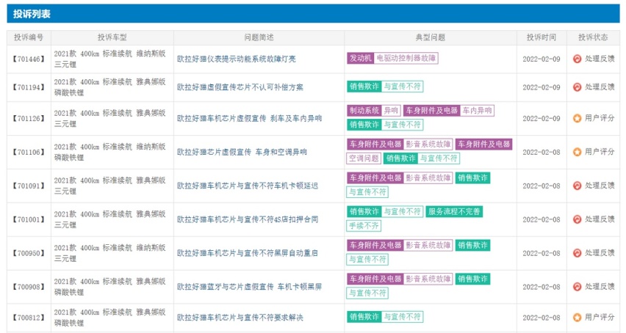
Task: Select complaint number 【701446】
Action: pos(29,59)
